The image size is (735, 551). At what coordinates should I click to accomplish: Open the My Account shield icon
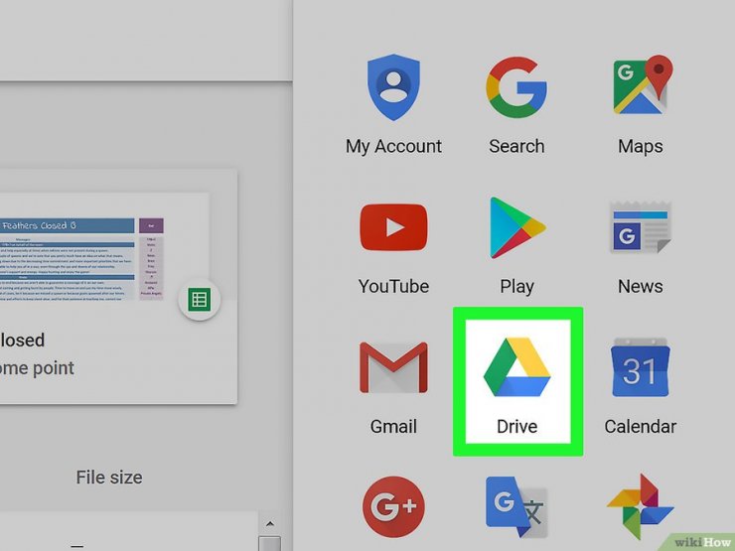coord(393,87)
